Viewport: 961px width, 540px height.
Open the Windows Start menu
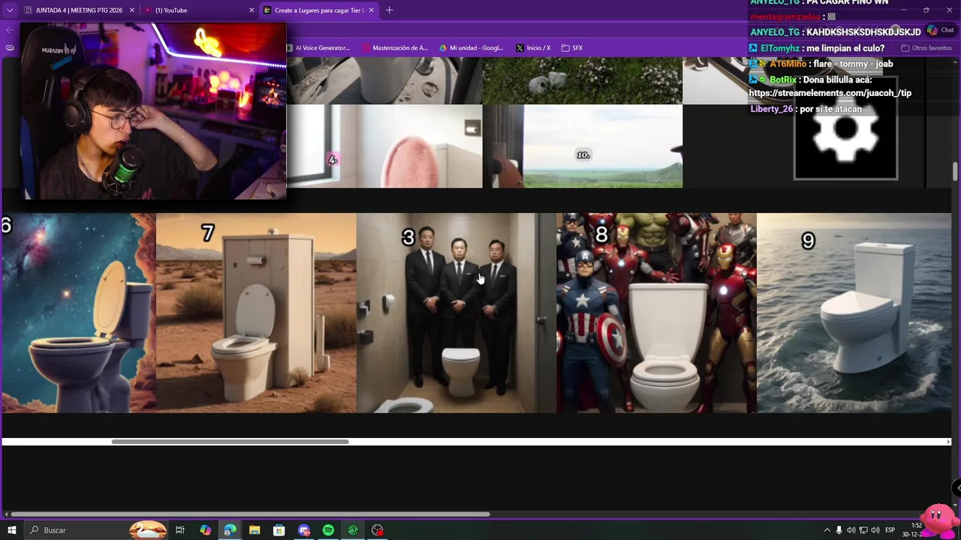[11, 530]
